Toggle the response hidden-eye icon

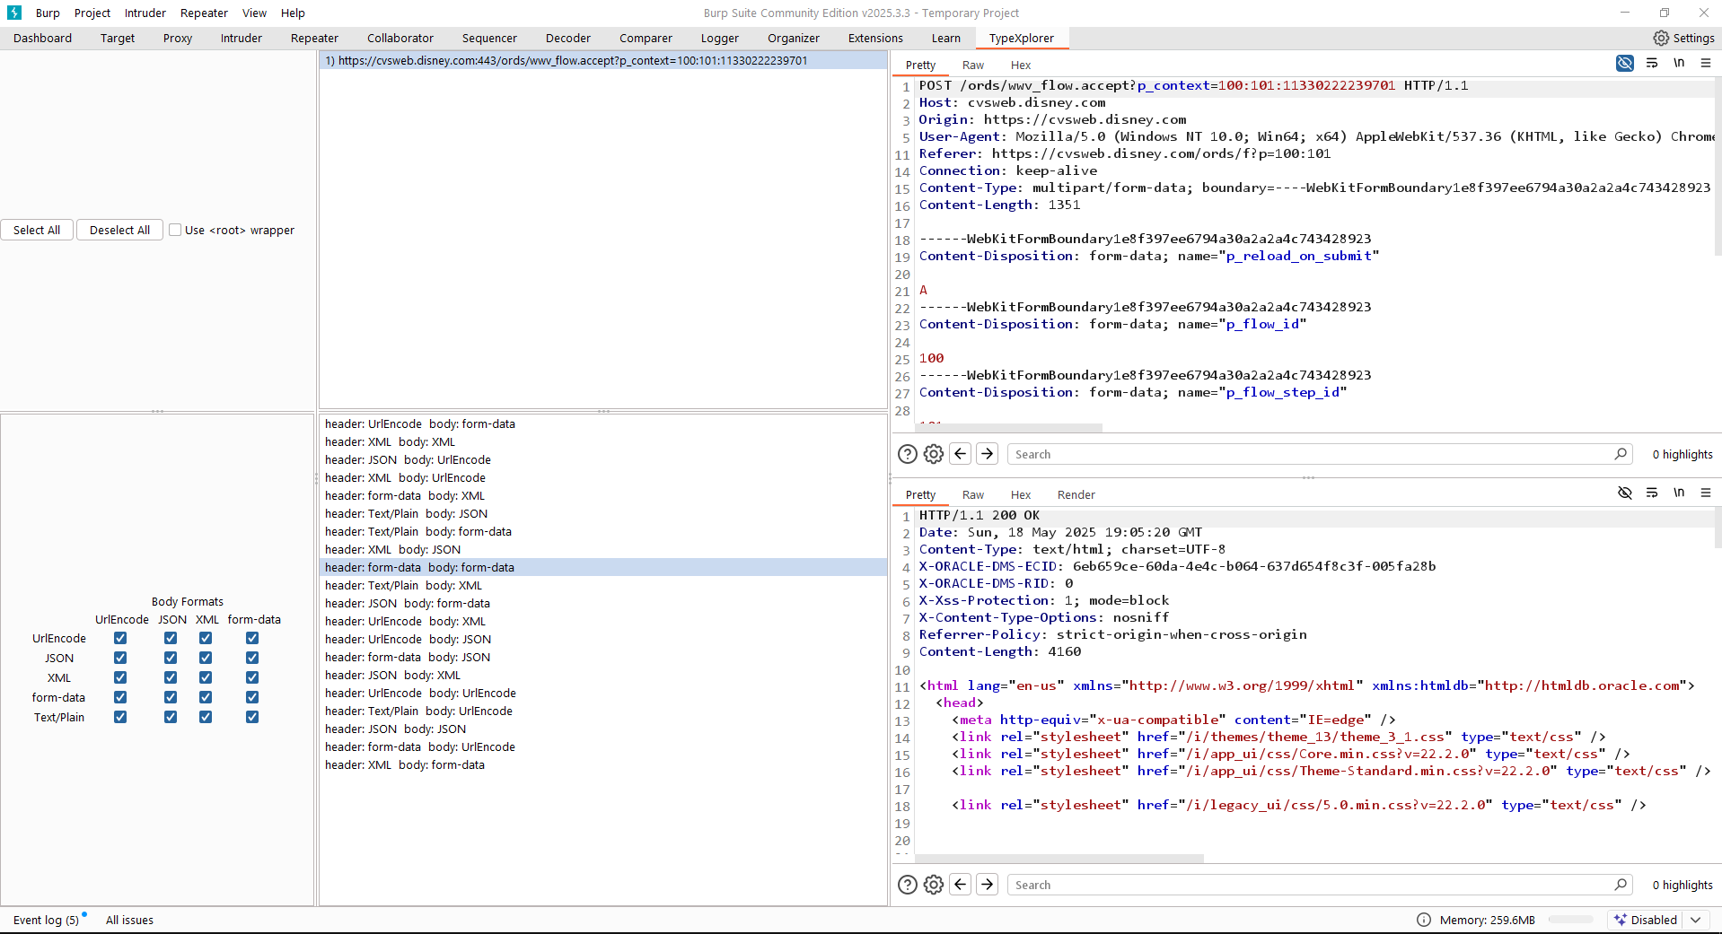coord(1625,493)
